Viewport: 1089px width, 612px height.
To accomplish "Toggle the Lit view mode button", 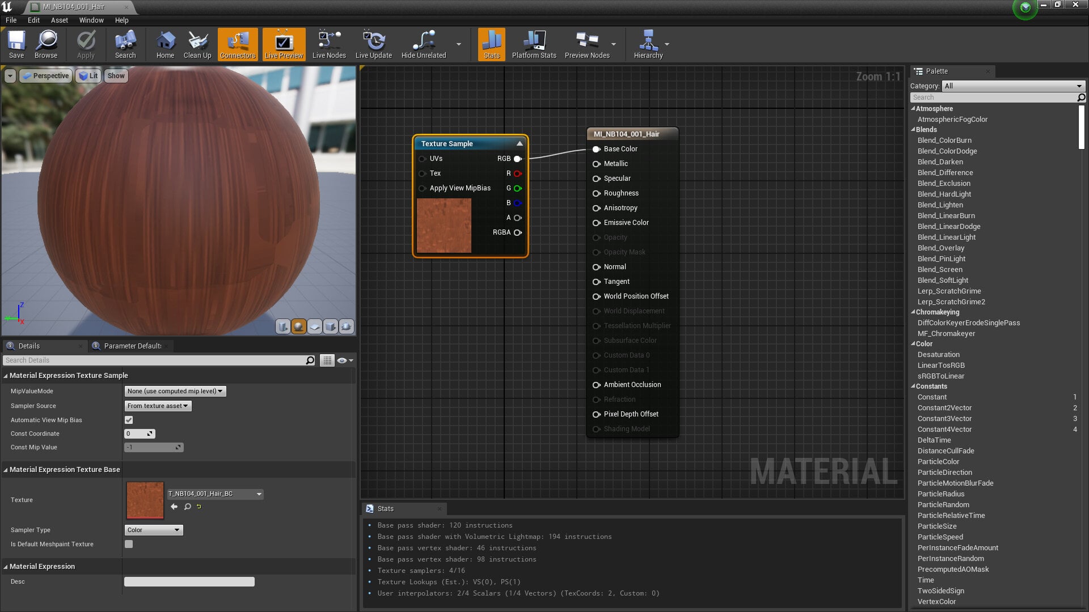I will (x=88, y=76).
